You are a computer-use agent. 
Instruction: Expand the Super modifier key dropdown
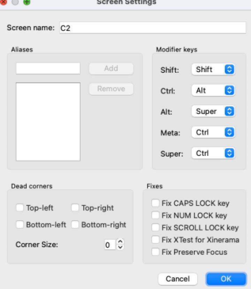coord(213,153)
